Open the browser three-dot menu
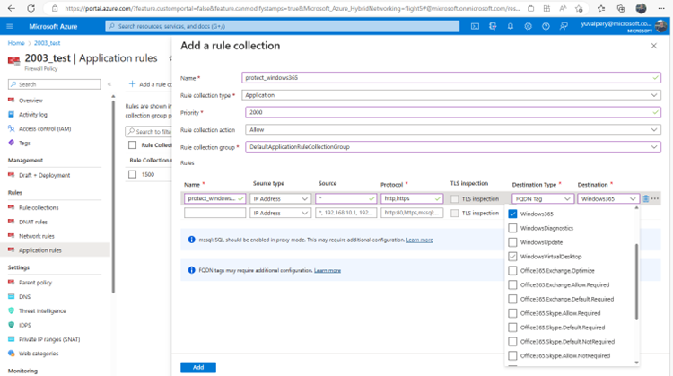Screen dimensions: 673x376 (x=661, y=8)
